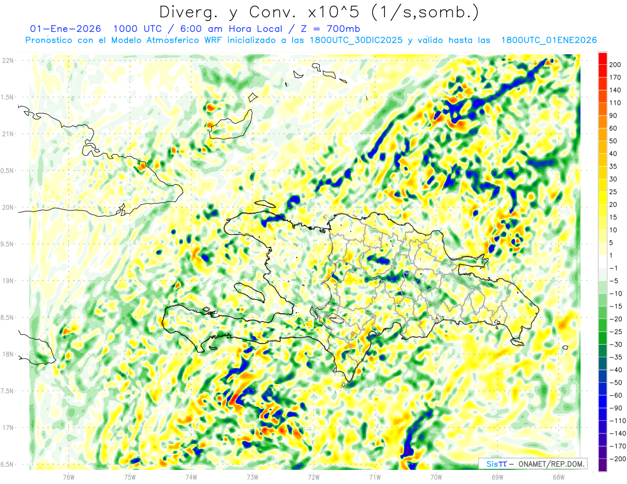
Task: Click the "1800UTC_30DIC2025" initialization time
Action: 356,41
